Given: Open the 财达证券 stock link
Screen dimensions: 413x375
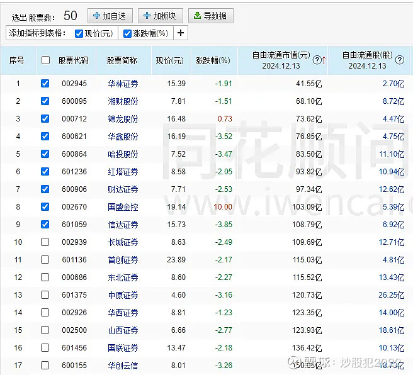Looking at the screenshot, I should point(123,189).
